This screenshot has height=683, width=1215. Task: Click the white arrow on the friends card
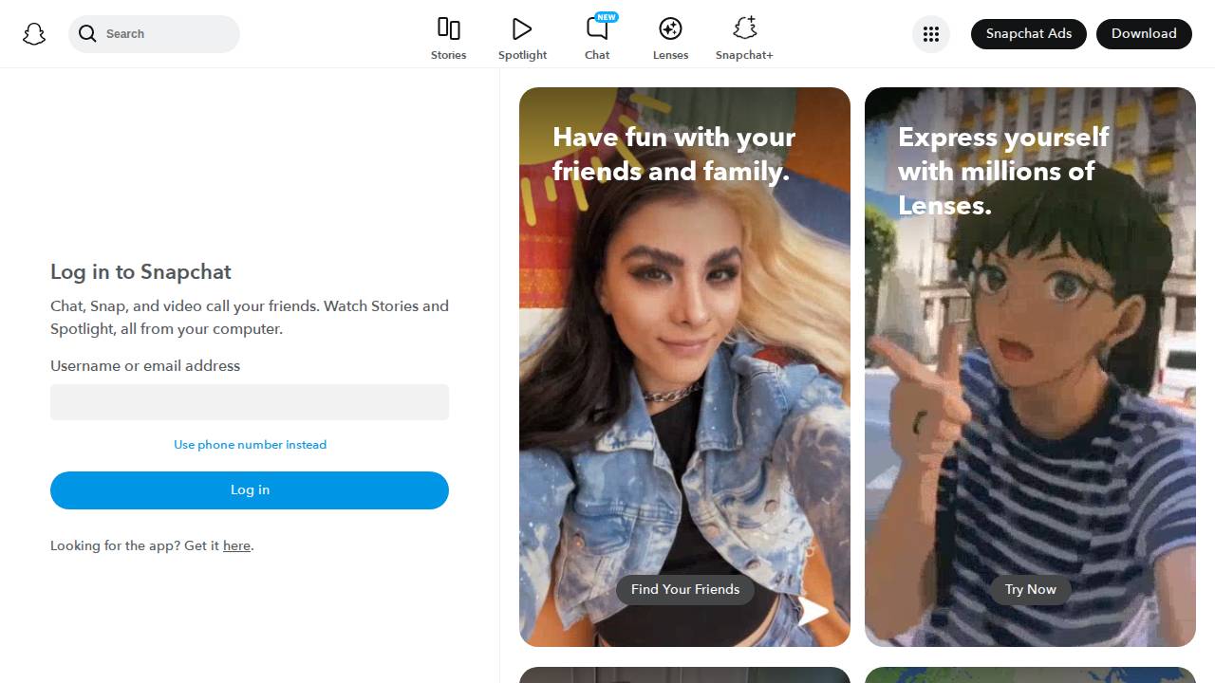pyautogui.click(x=813, y=612)
